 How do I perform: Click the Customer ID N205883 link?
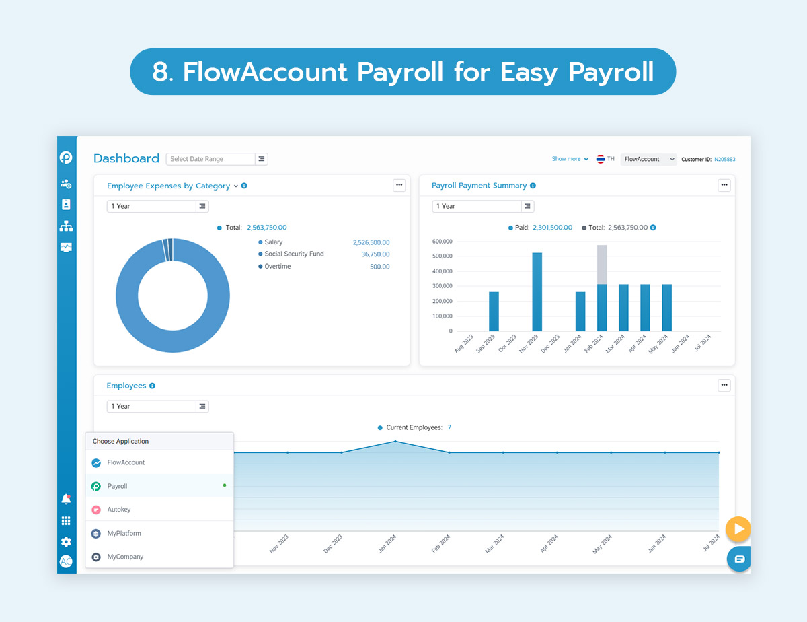click(x=721, y=158)
